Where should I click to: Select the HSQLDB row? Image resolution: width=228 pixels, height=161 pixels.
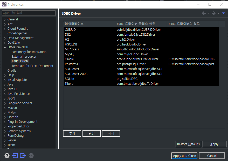pyautogui.click(x=141, y=44)
